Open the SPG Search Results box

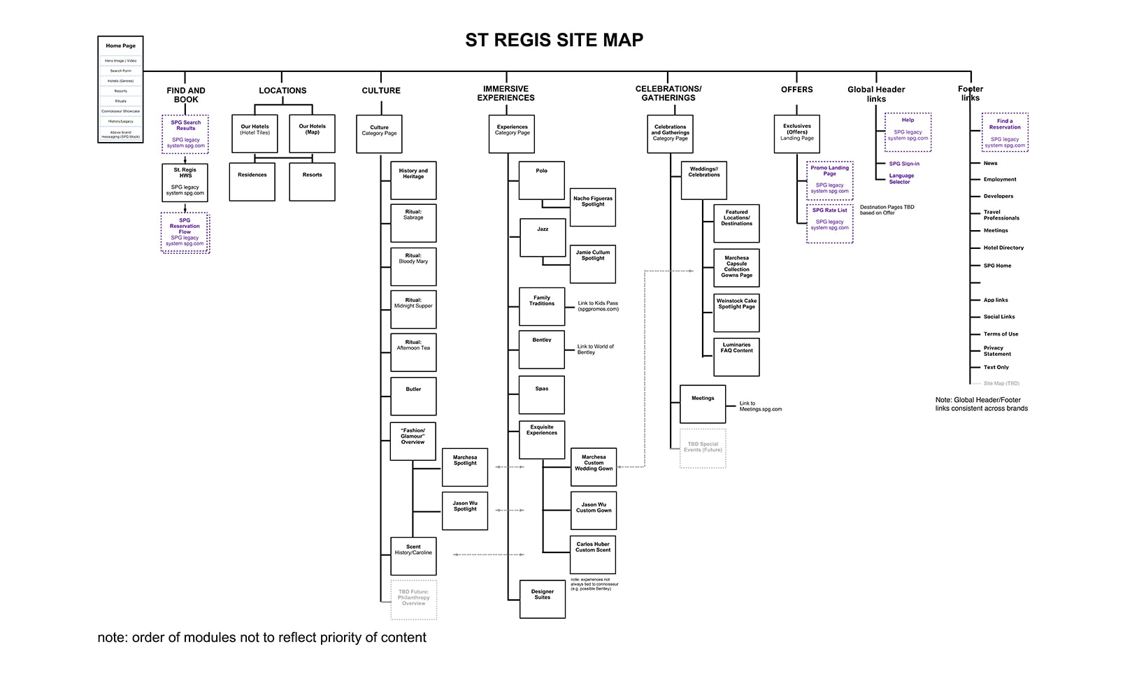pyautogui.click(x=185, y=134)
